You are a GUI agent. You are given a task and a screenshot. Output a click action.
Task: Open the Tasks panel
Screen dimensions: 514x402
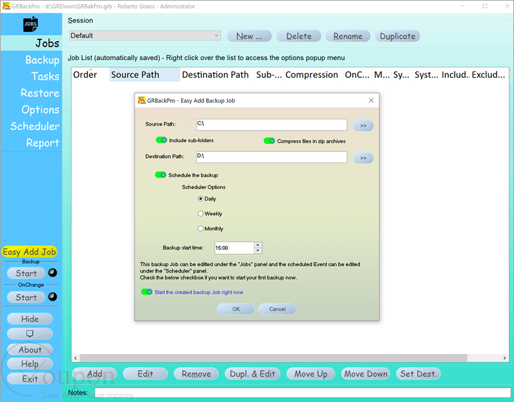click(x=45, y=77)
